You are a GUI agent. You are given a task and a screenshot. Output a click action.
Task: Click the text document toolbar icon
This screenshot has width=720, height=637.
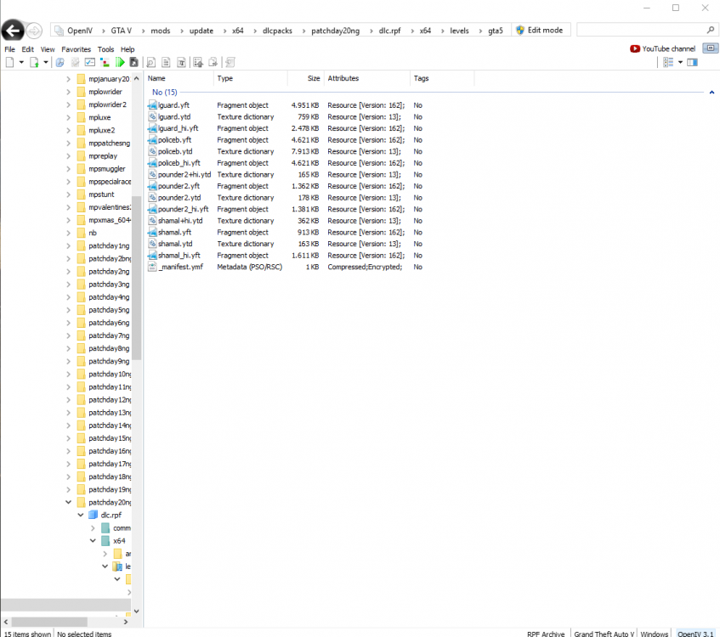tap(182, 62)
